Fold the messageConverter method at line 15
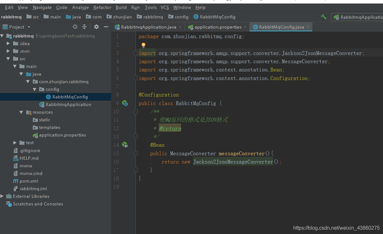Screen dimensions: 383x234 pos(136,153)
